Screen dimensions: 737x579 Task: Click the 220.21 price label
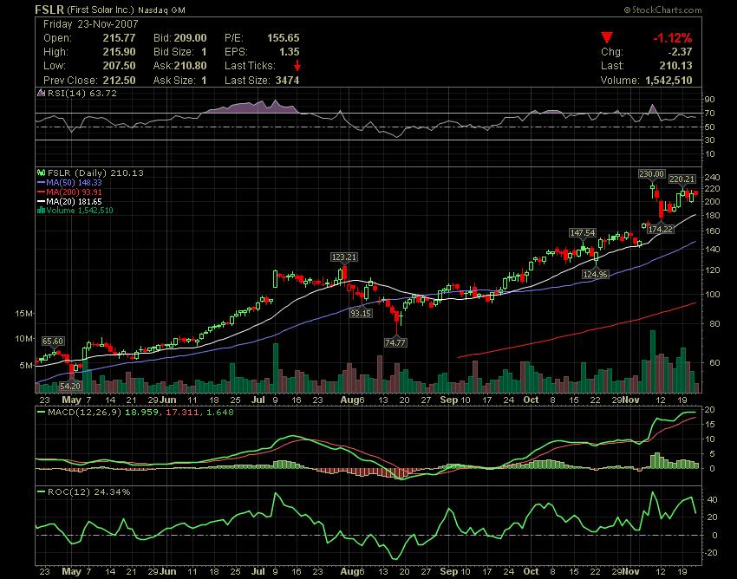pos(682,179)
